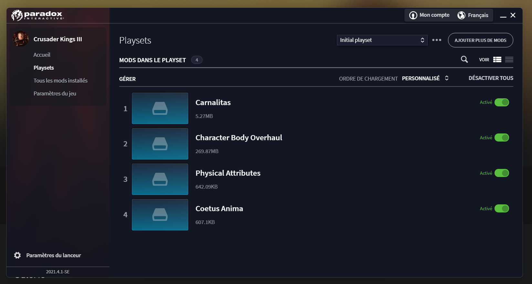Click the Crusader Kings III game avatar

click(x=21, y=39)
